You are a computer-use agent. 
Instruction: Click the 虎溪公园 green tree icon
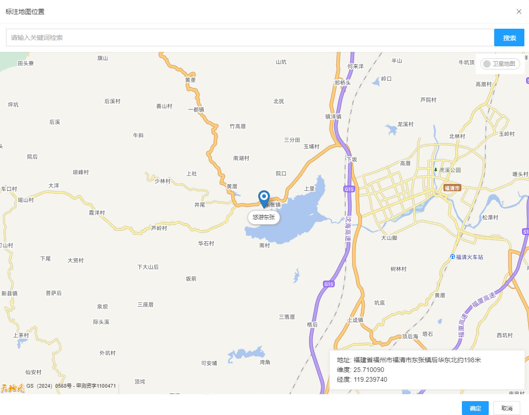(x=436, y=170)
